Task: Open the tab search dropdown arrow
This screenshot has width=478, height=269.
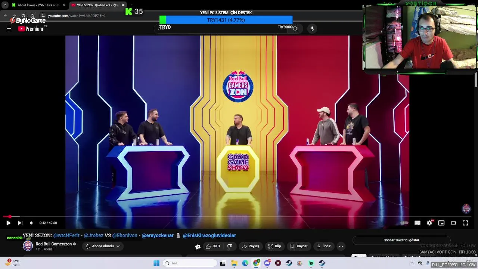Action: coord(4,5)
